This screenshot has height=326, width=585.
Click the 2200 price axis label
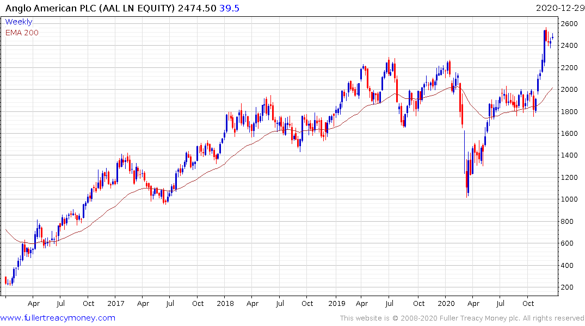point(569,68)
